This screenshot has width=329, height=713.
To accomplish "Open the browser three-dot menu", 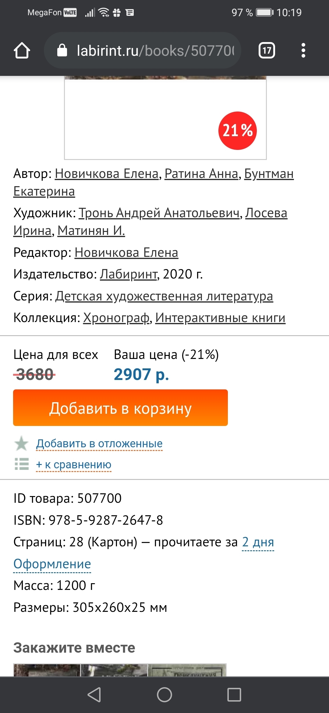I will pos(303,50).
